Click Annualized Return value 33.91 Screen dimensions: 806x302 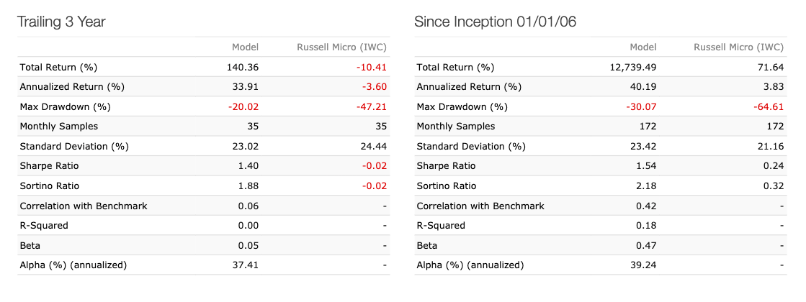tap(246, 87)
